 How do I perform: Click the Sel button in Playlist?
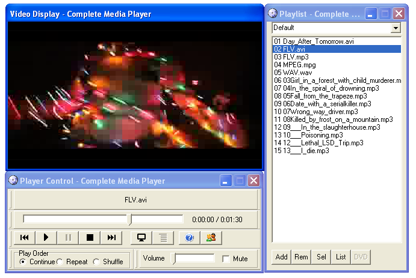(x=321, y=257)
